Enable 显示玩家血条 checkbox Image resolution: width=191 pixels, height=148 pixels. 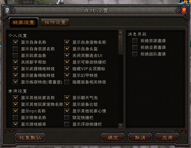[15, 55]
